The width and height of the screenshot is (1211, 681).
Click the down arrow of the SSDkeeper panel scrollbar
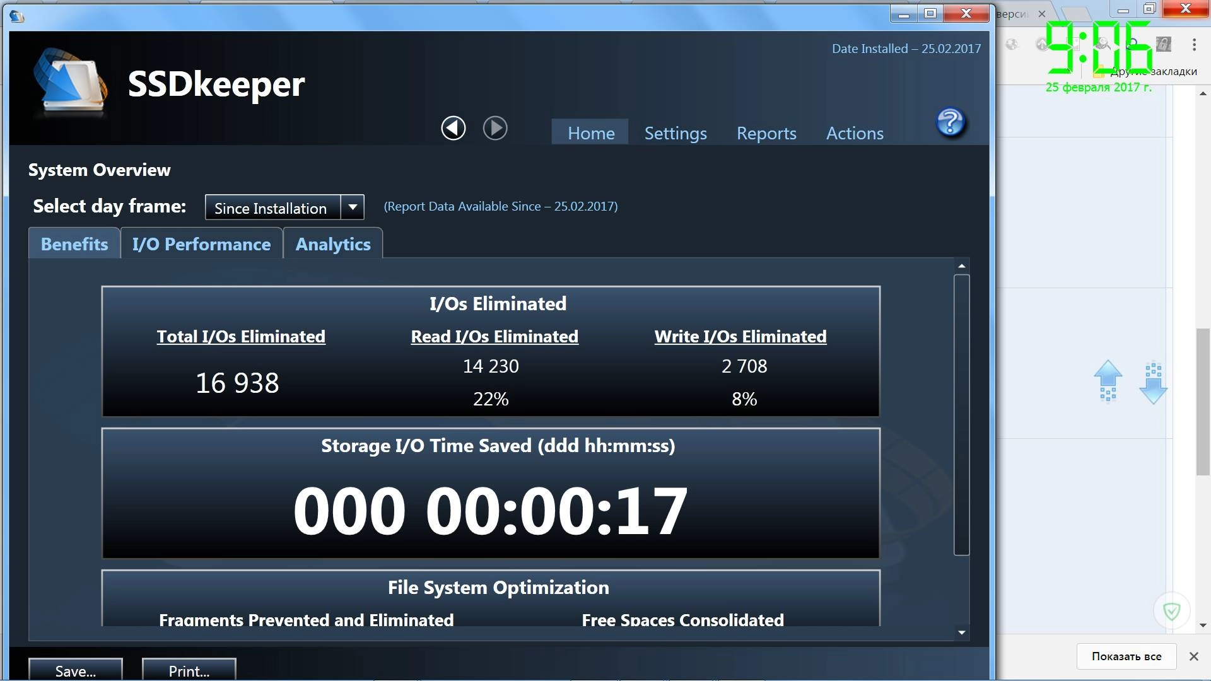(961, 632)
